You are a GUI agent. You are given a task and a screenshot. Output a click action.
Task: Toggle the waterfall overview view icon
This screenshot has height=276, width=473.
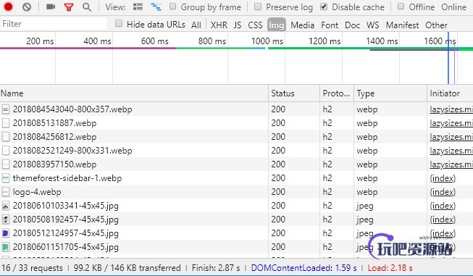[x=156, y=7]
